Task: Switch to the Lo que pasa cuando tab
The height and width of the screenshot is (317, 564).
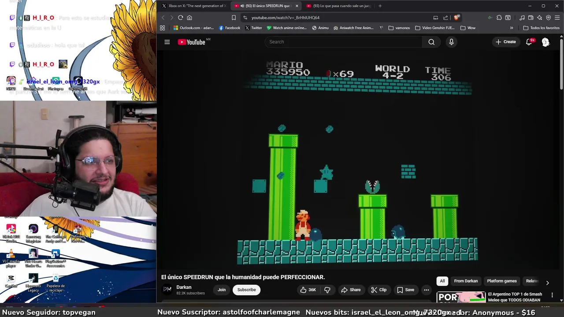Action: pos(338,6)
